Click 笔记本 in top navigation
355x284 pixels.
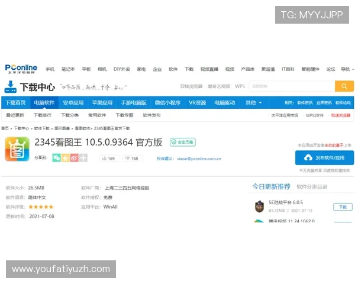[68, 69]
